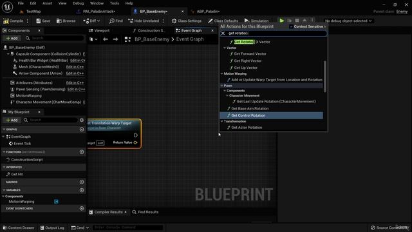Navigate forward in the graph history

[115, 39]
